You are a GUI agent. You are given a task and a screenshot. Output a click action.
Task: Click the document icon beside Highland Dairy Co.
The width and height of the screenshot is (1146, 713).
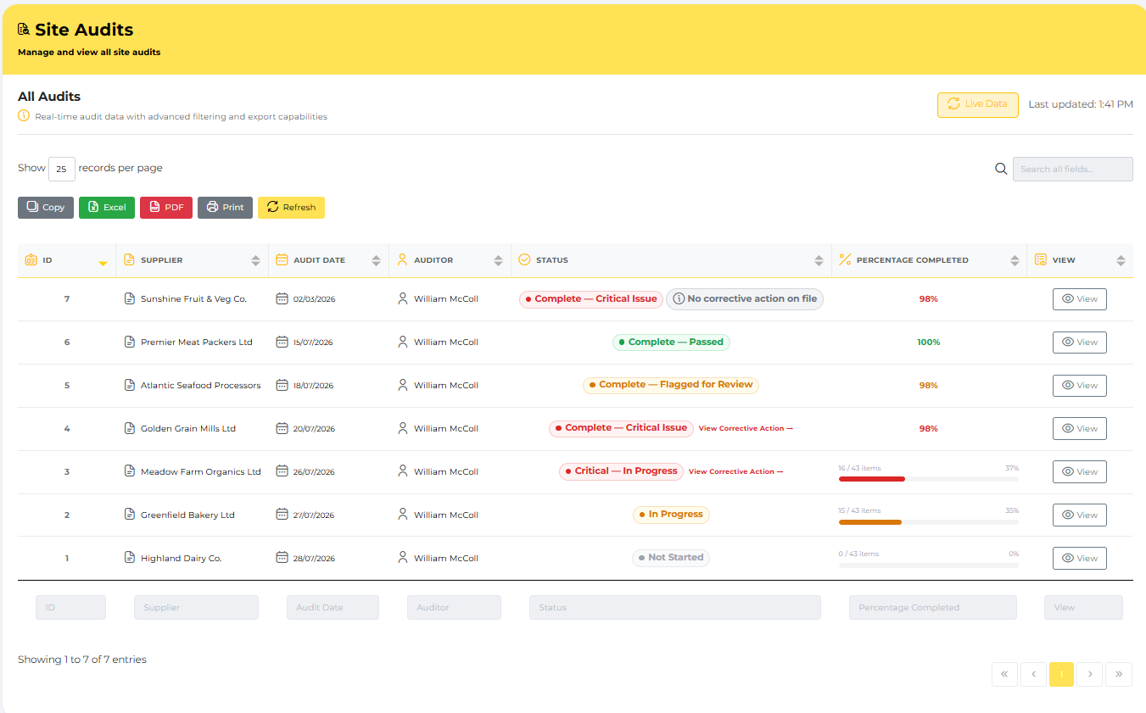pos(130,558)
